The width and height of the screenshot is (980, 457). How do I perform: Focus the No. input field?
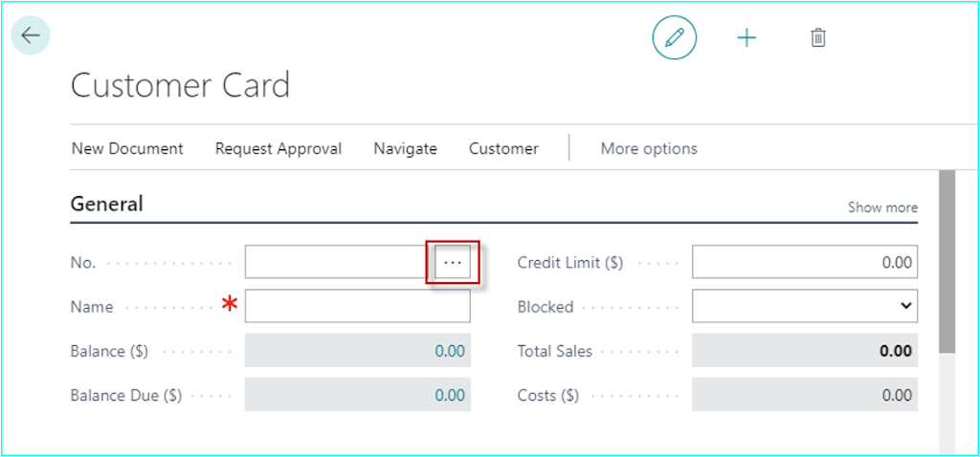click(x=340, y=262)
